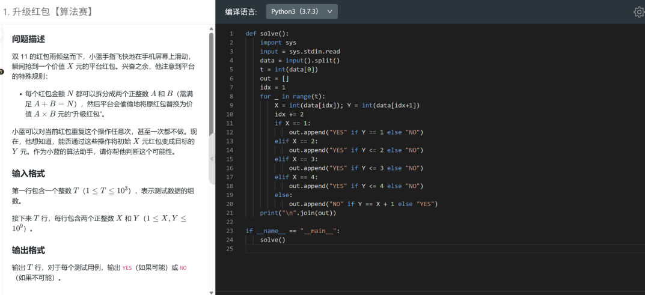Collapse the problem panel with the left chevron handle
The height and width of the screenshot is (295, 645).
[x=212, y=159]
